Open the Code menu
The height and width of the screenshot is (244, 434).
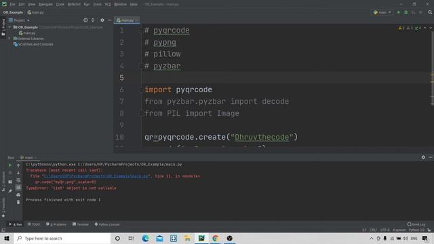click(x=60, y=5)
